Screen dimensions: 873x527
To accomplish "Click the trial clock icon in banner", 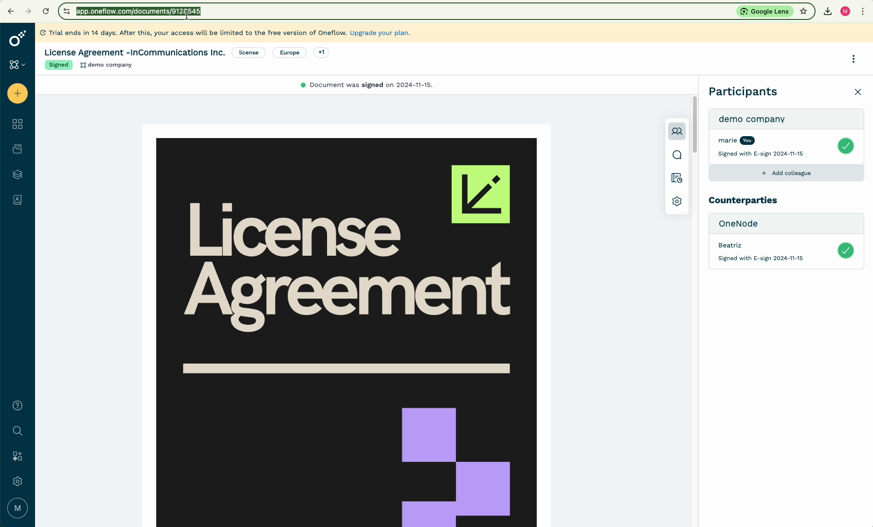I will [43, 33].
